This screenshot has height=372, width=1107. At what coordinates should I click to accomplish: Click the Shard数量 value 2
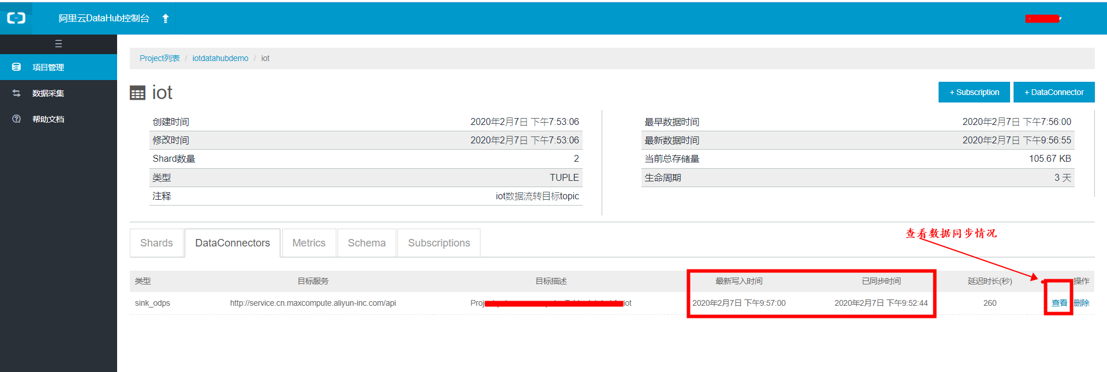576,158
